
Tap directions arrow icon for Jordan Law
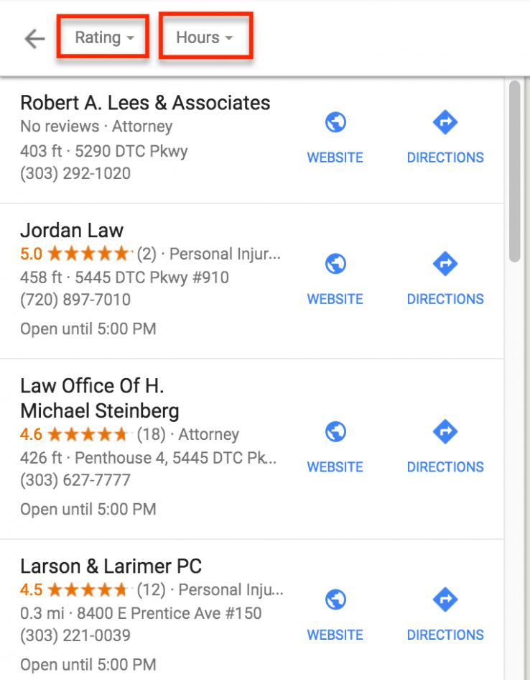[445, 265]
